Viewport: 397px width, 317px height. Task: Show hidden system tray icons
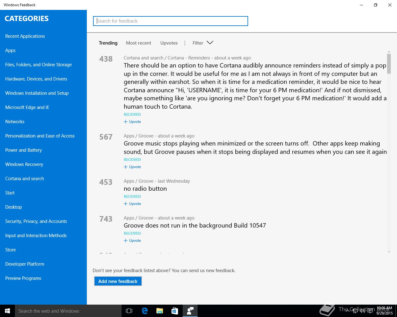coord(347,311)
